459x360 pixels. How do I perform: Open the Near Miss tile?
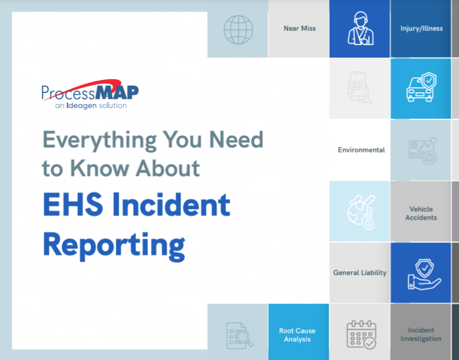(299, 29)
